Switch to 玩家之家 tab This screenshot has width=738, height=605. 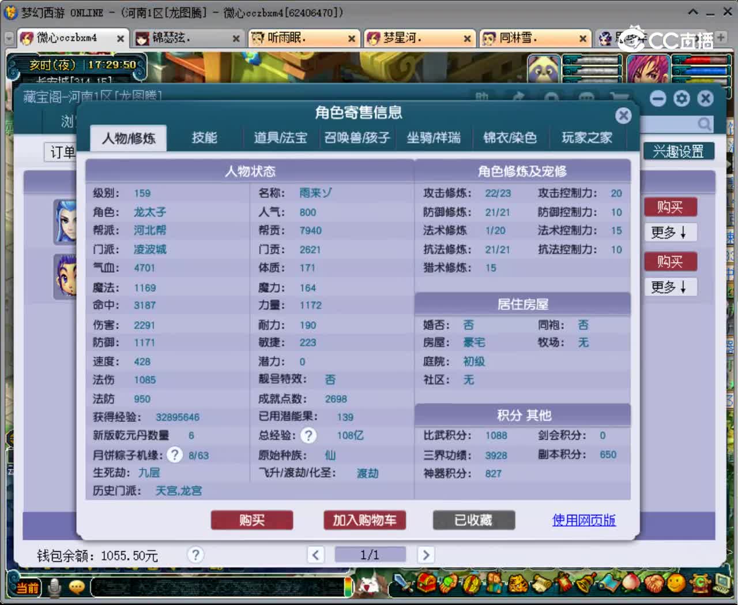tap(586, 137)
